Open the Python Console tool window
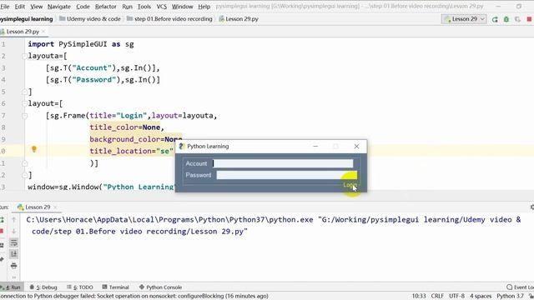 pyautogui.click(x=160, y=287)
